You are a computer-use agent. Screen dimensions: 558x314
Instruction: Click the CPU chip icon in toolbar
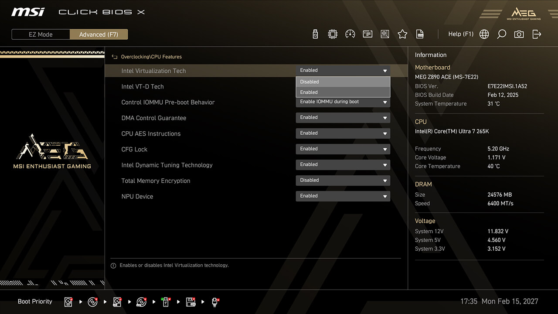pos(333,34)
